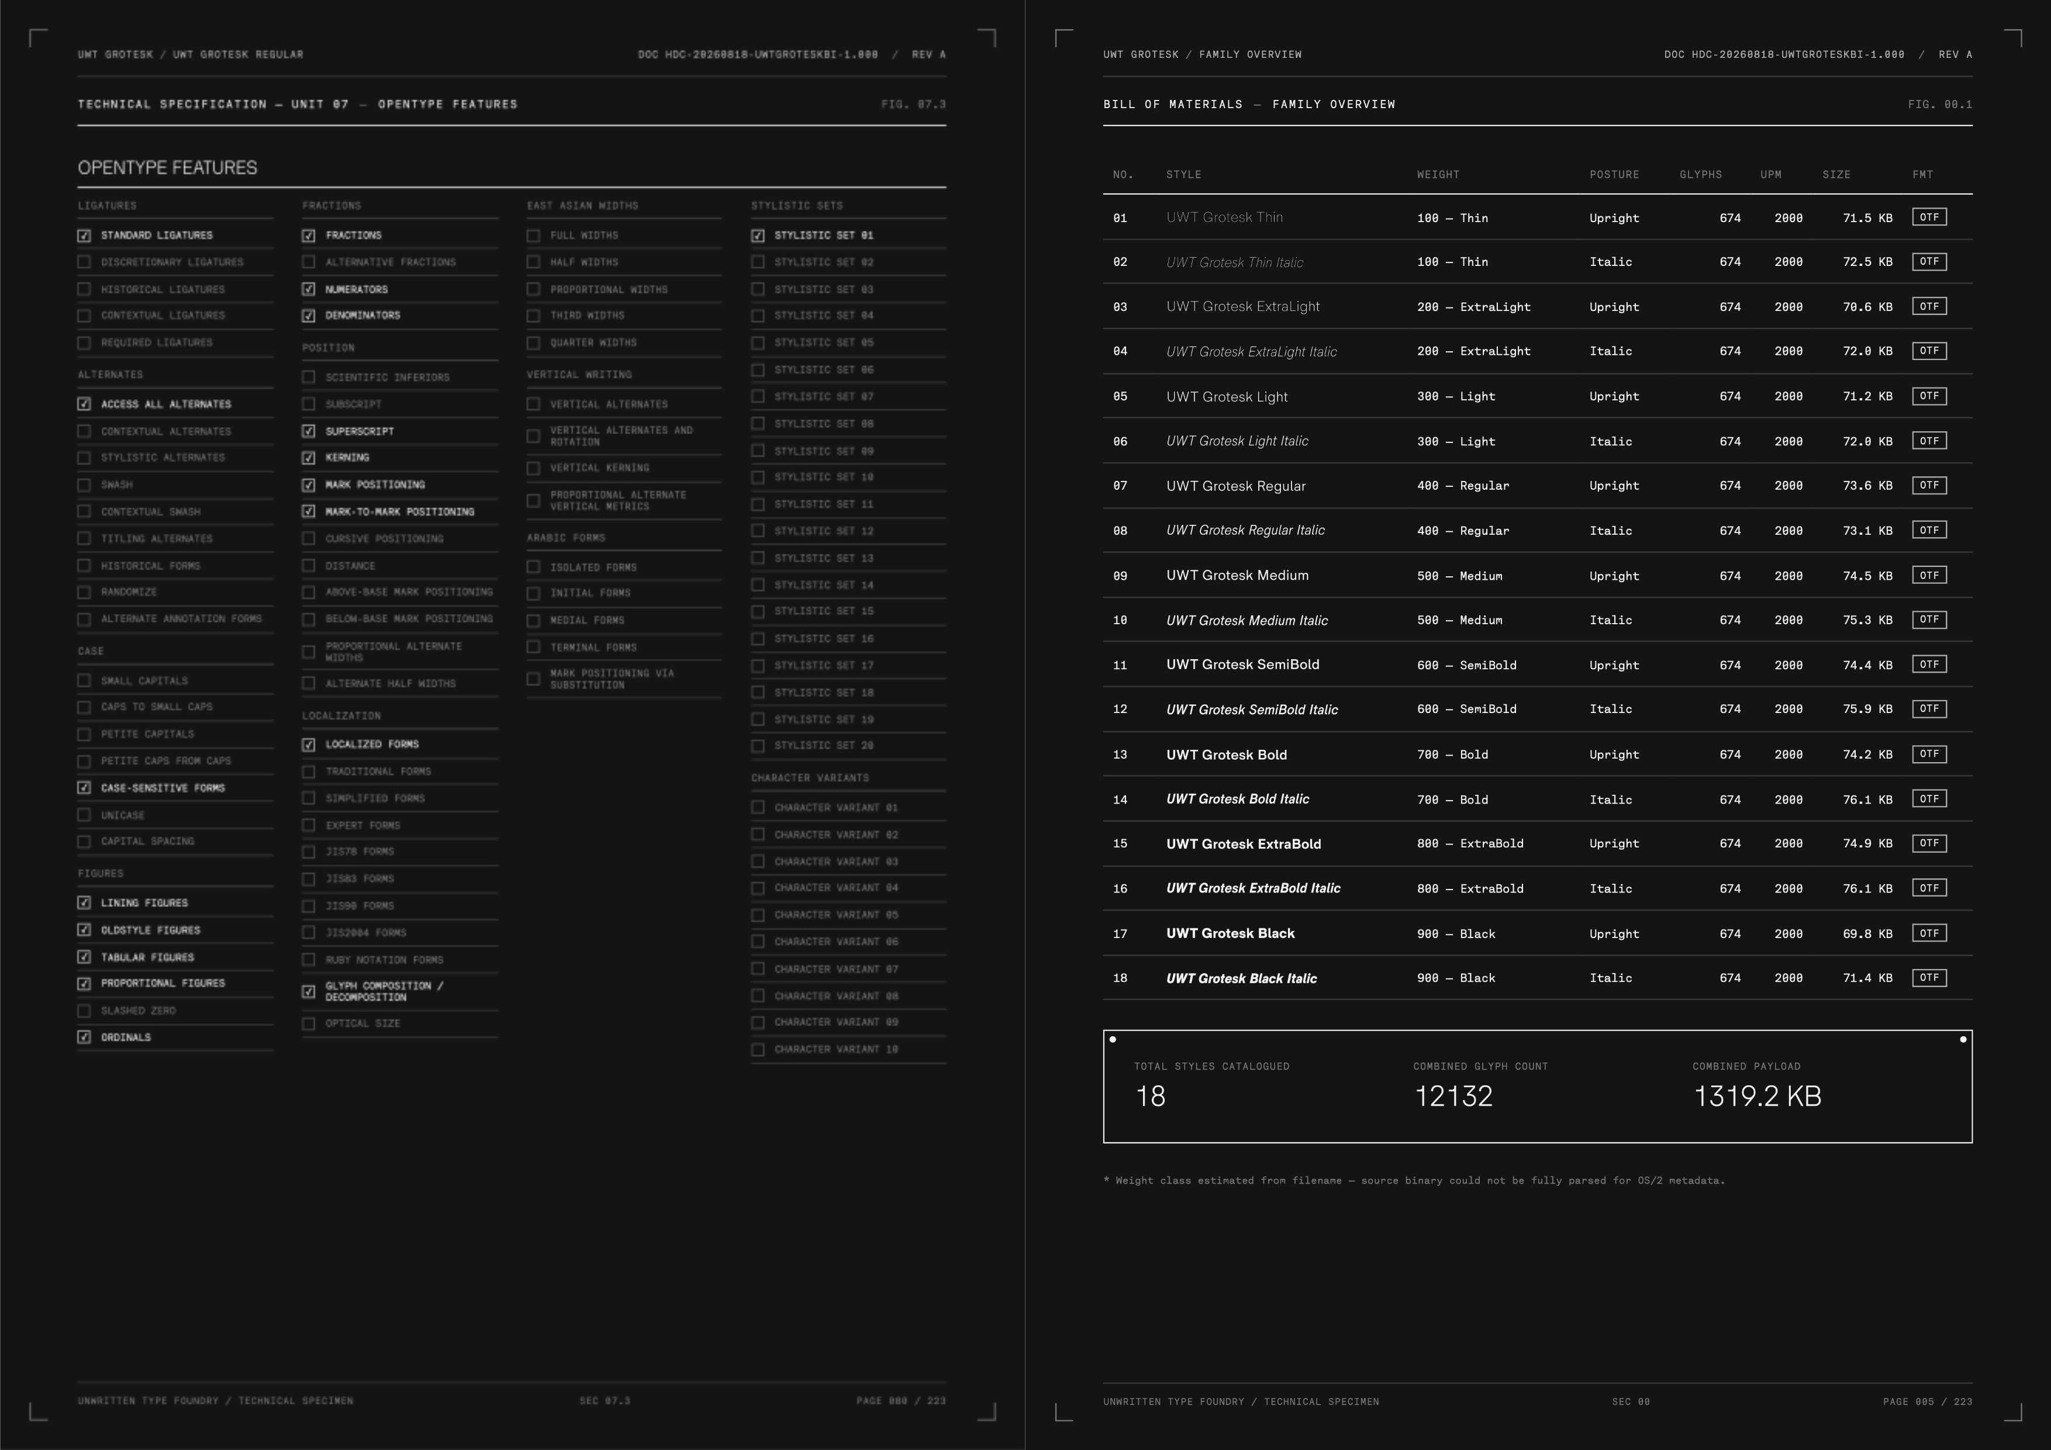This screenshot has width=2051, height=1450.
Task: Tick the Vertical Kerning checkbox
Action: (533, 468)
